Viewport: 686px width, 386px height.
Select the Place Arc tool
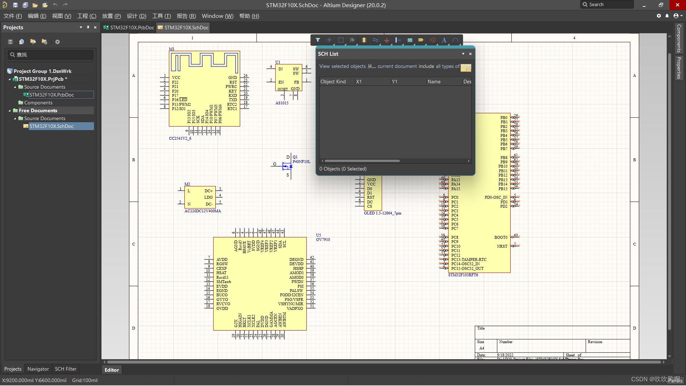[x=455, y=40]
